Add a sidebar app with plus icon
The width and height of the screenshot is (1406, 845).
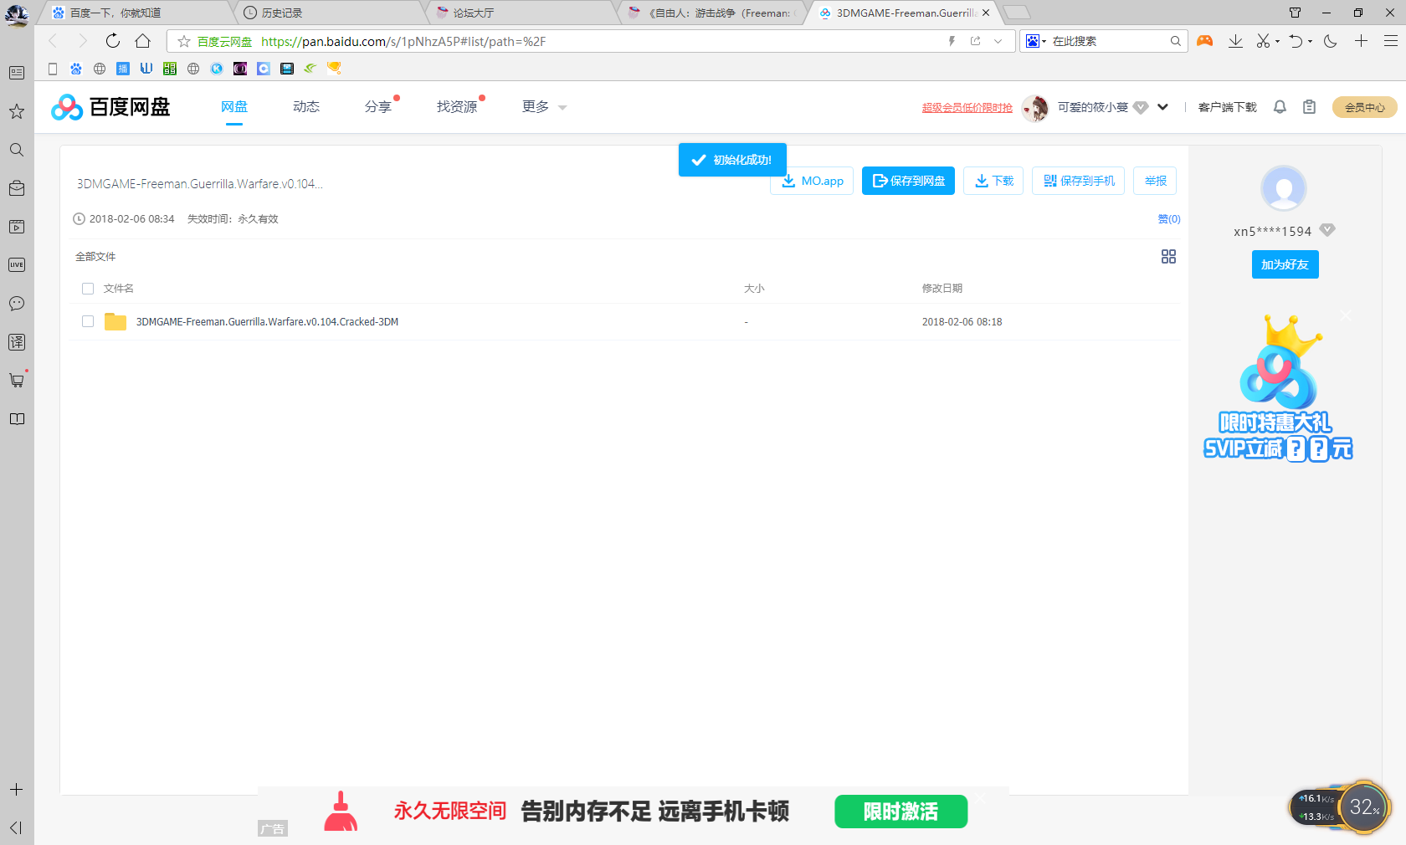pos(17,790)
